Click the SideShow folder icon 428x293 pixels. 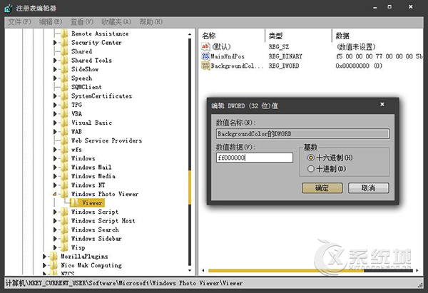[64, 69]
